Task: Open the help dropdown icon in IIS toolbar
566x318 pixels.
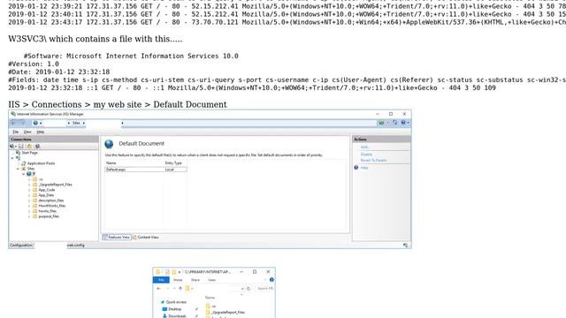Action: tap(405, 123)
